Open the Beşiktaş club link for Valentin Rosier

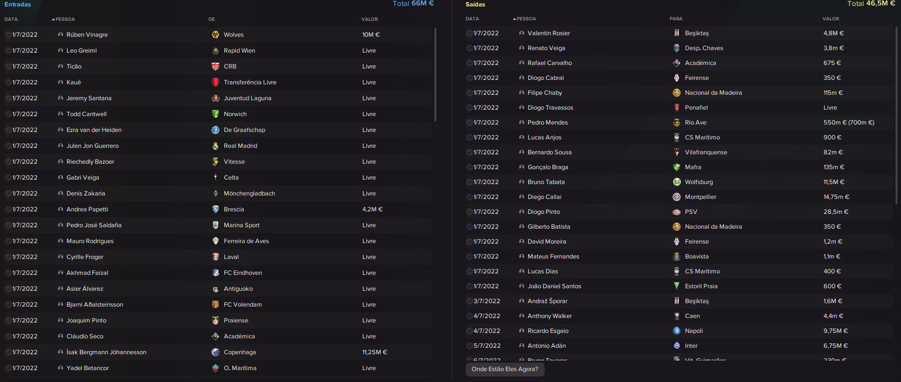pos(697,33)
